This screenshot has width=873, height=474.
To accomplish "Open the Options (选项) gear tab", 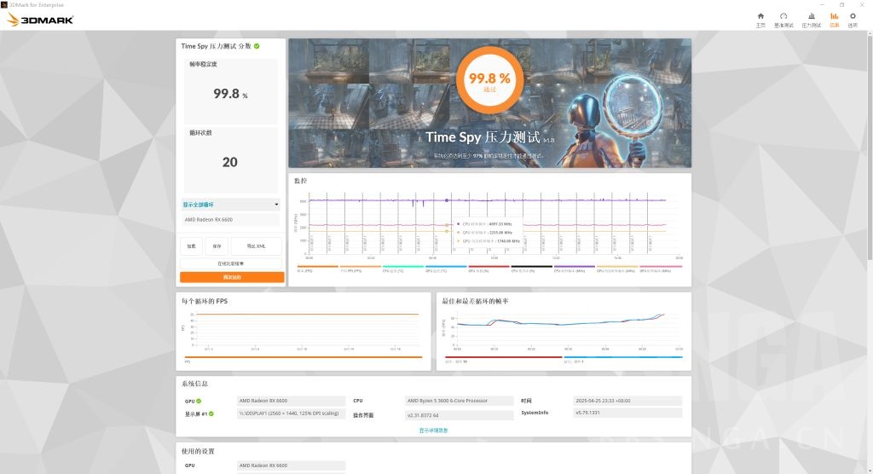I will coord(853,20).
